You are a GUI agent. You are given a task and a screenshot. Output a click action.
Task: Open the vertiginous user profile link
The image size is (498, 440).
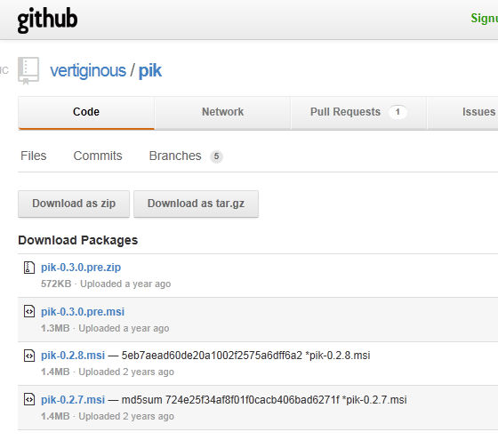pyautogui.click(x=88, y=70)
